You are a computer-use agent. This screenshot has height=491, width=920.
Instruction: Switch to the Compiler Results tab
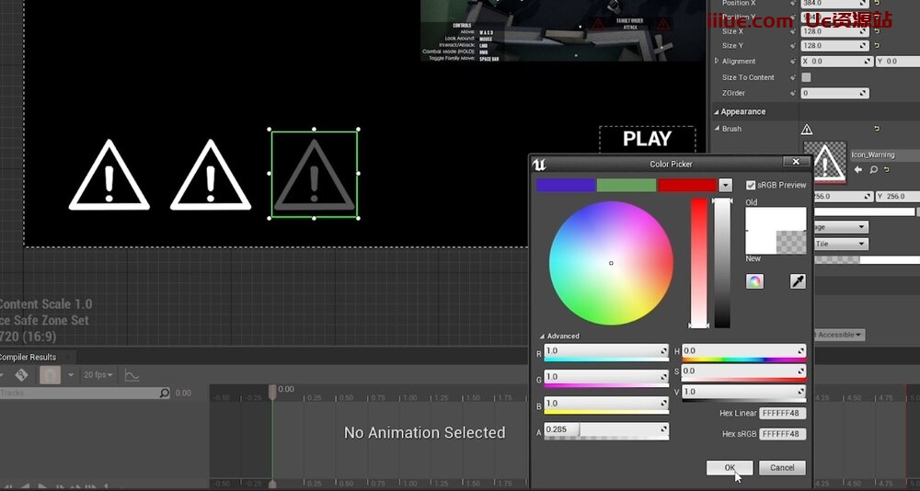[x=28, y=357]
